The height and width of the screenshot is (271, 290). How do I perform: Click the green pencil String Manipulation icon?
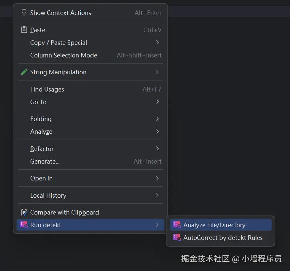[24, 72]
